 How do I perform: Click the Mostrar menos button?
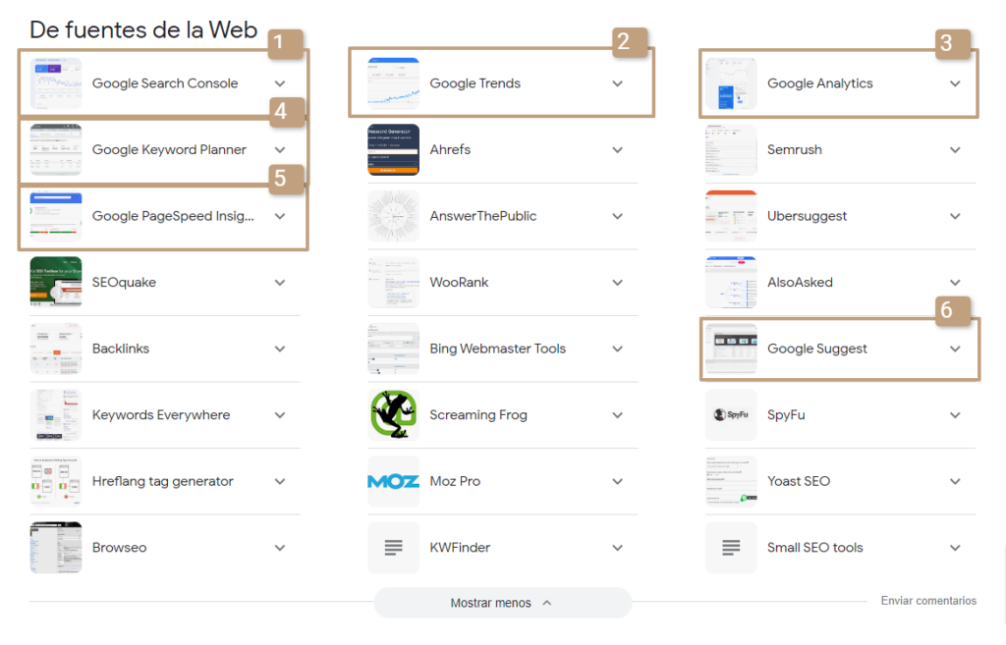502,603
